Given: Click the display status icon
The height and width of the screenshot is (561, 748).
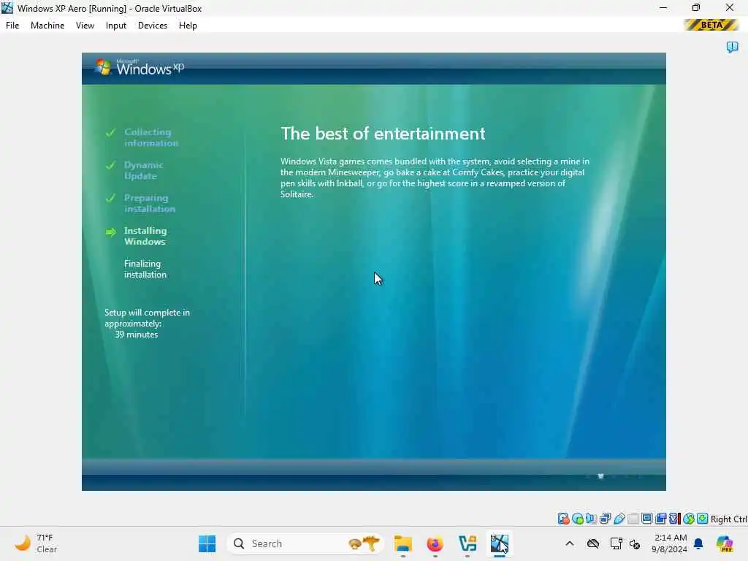Looking at the screenshot, I should [x=647, y=519].
